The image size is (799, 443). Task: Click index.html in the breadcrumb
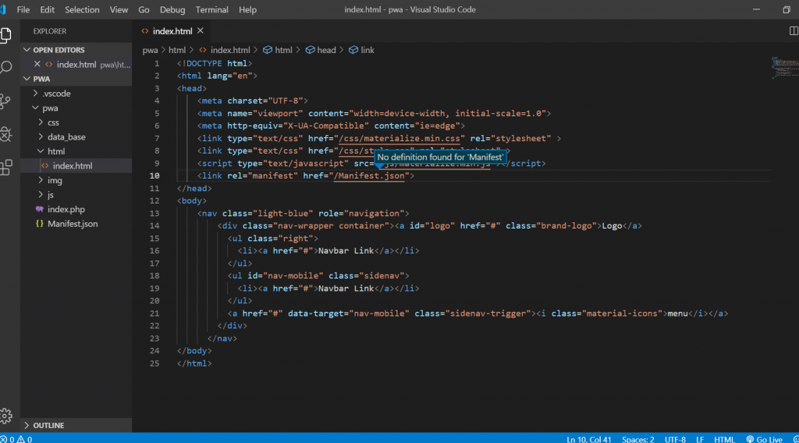225,50
